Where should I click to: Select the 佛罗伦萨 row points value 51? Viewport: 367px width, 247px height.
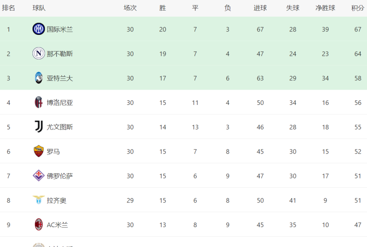tap(358, 176)
